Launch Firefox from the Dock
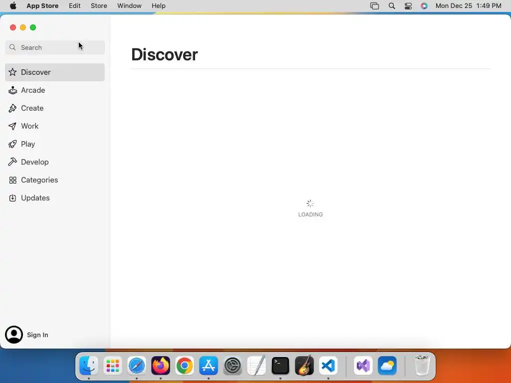 161,366
